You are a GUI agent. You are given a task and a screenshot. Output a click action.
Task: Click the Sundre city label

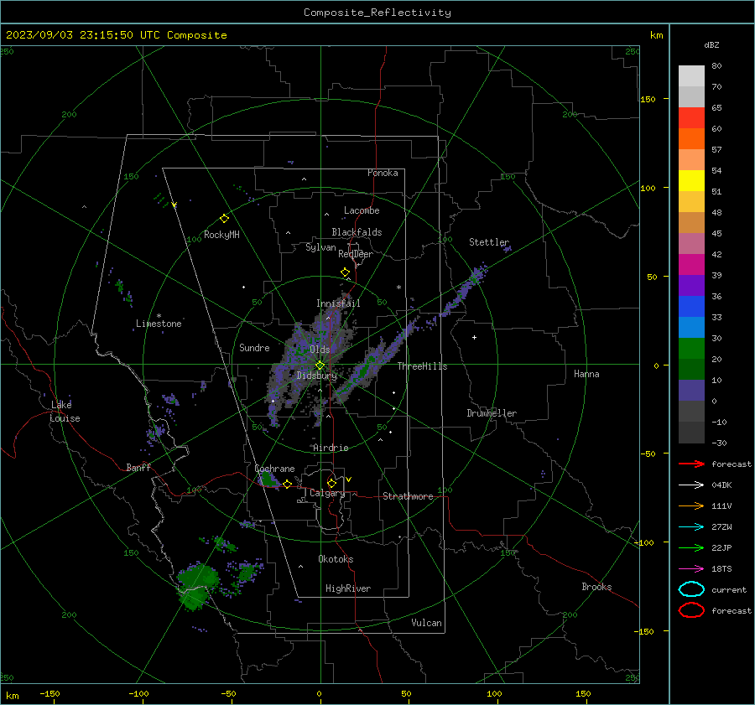point(254,347)
